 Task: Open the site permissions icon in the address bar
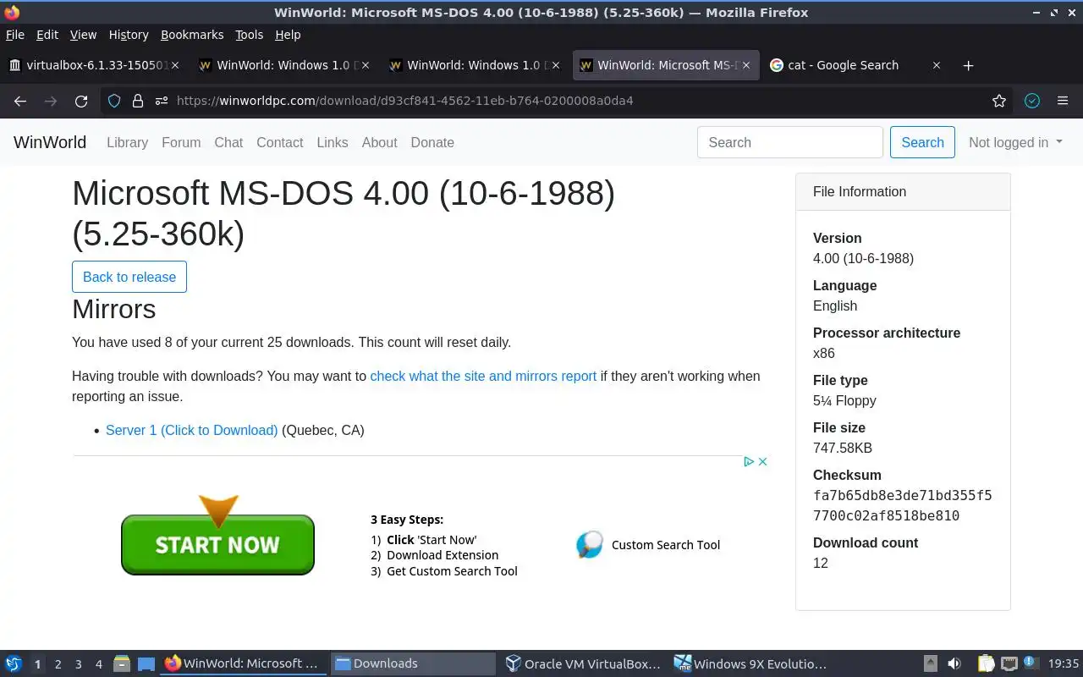tap(160, 101)
